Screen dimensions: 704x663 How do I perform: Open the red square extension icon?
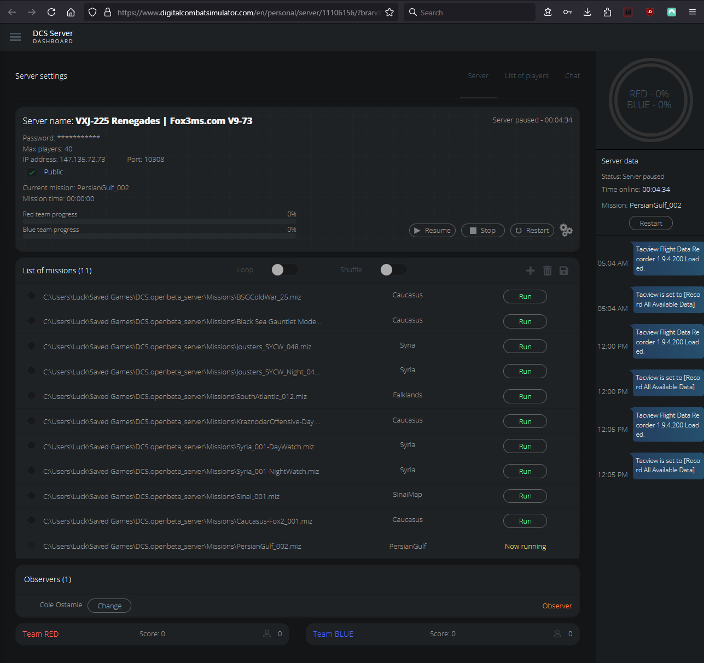tap(628, 12)
